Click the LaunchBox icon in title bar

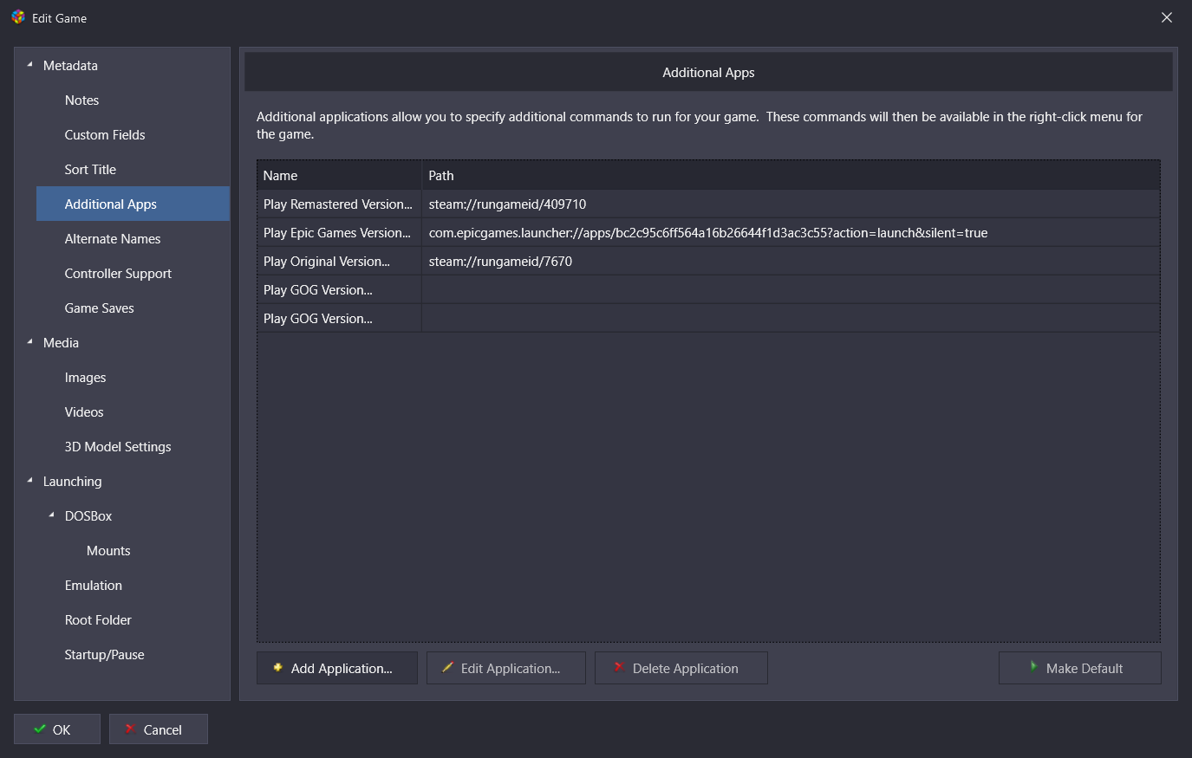point(18,17)
